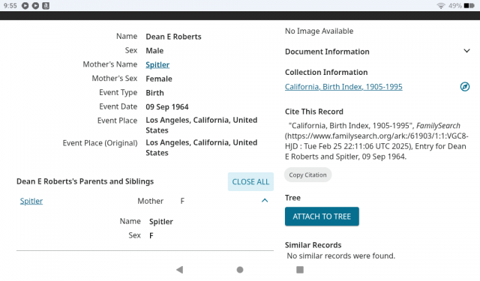
Task: Tap the Android recent apps square button
Action: 300,270
